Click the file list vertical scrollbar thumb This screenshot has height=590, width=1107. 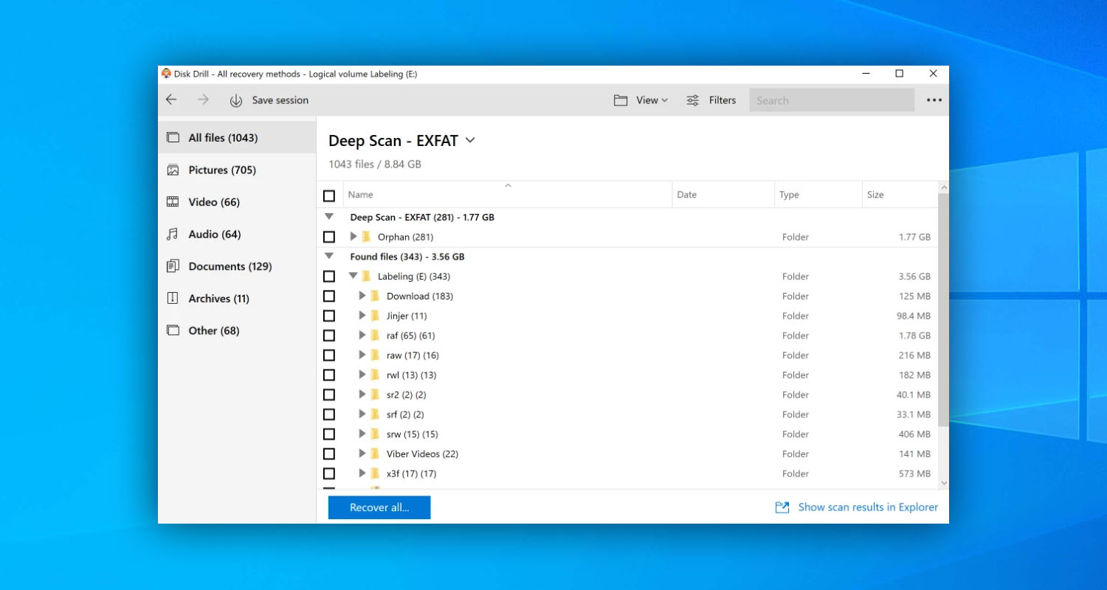[x=943, y=310]
